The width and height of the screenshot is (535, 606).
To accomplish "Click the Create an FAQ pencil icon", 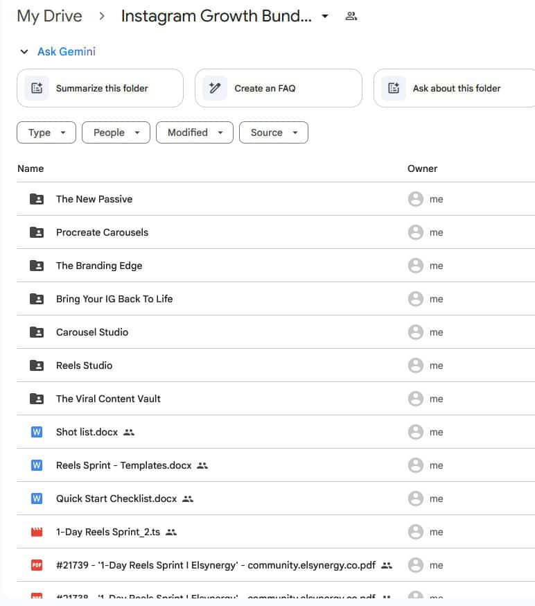I will [216, 88].
